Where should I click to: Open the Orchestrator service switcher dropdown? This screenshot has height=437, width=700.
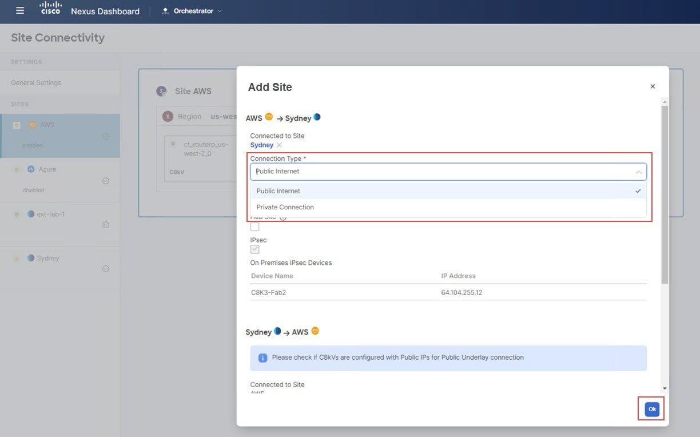[193, 11]
